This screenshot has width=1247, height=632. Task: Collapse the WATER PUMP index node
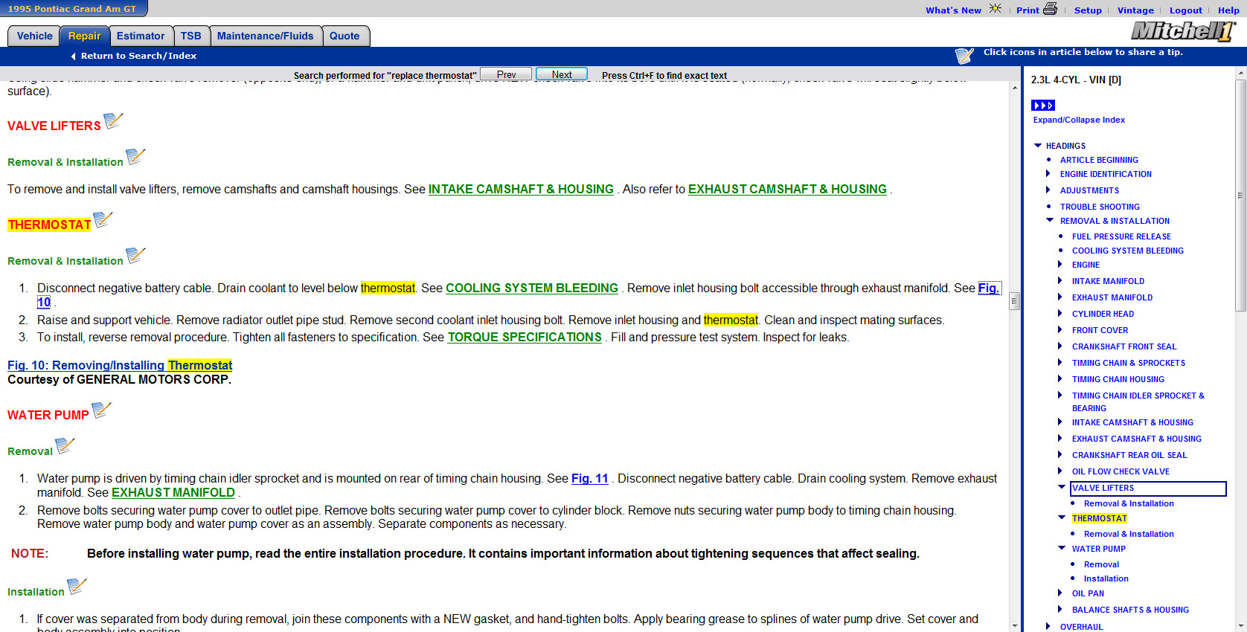1062,548
